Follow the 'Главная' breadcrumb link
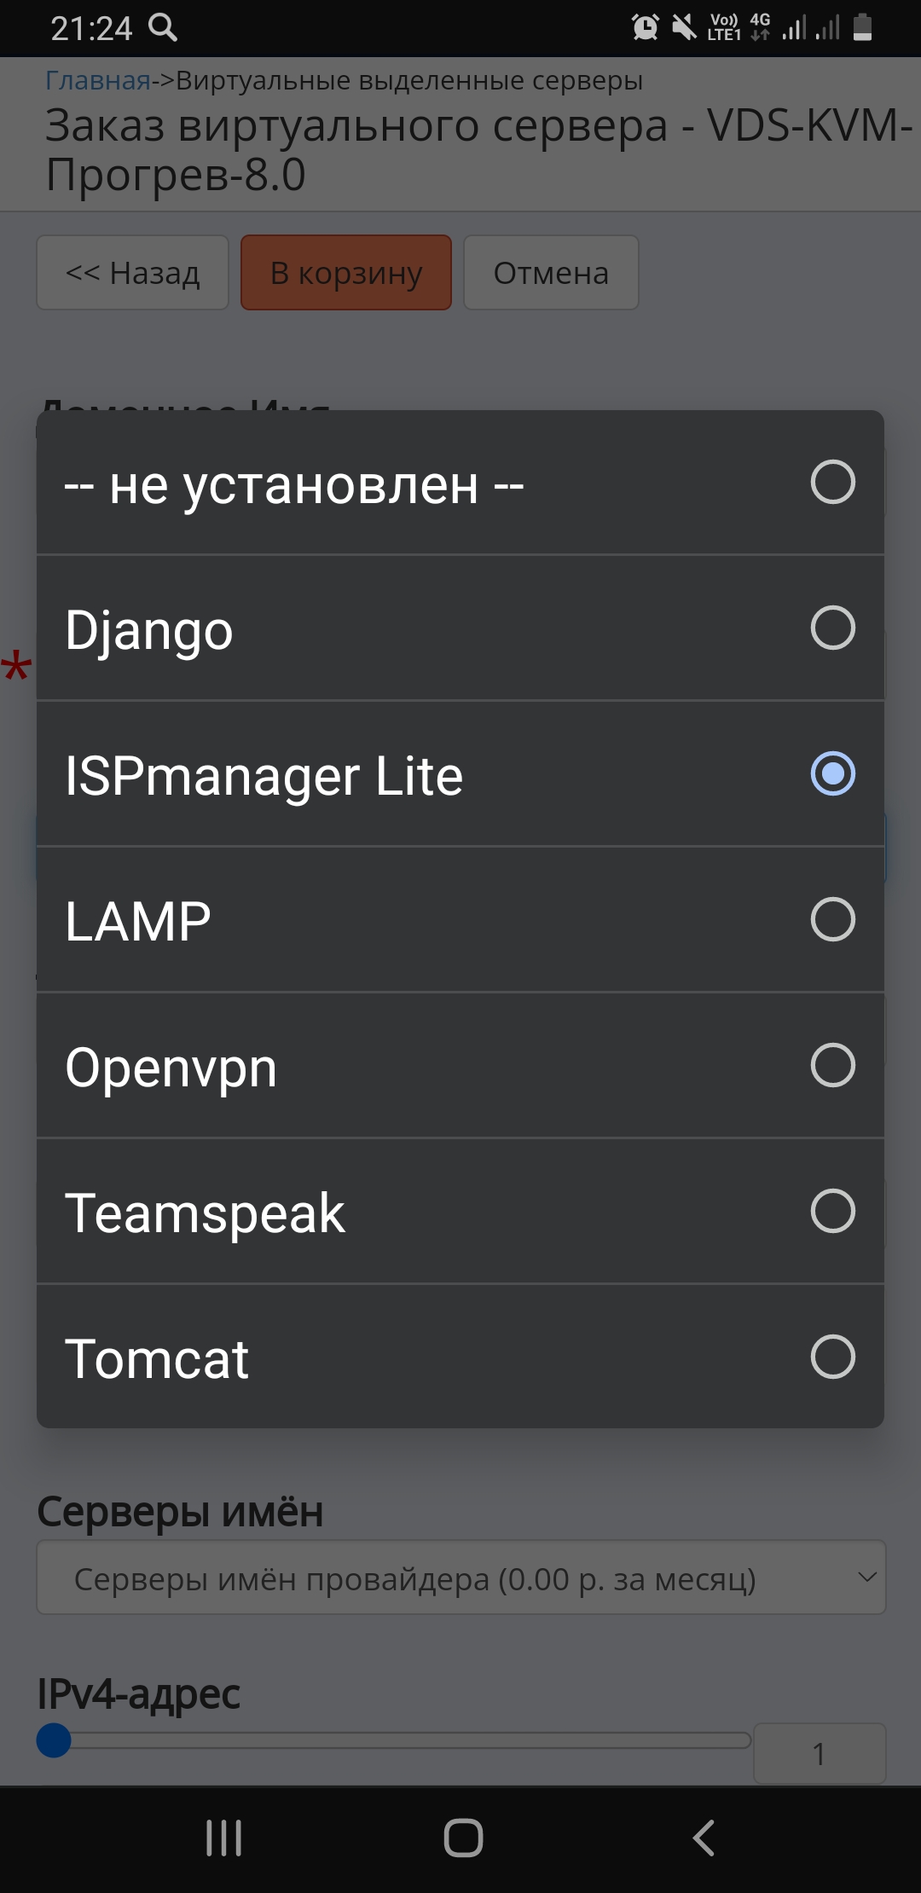This screenshot has height=1893, width=921. coord(97,80)
